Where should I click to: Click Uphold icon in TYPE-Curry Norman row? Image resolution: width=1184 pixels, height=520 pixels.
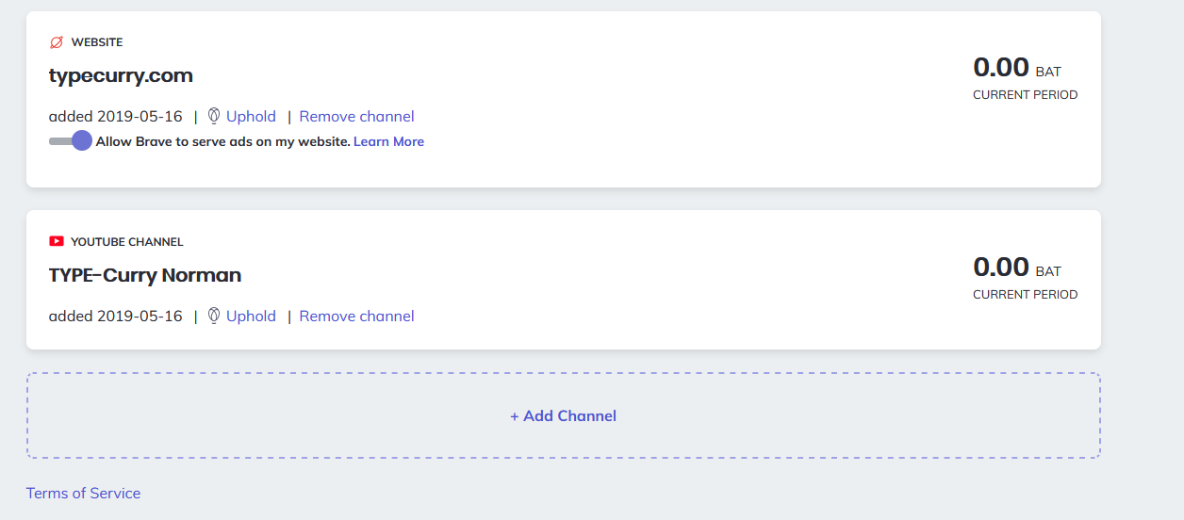[214, 317]
